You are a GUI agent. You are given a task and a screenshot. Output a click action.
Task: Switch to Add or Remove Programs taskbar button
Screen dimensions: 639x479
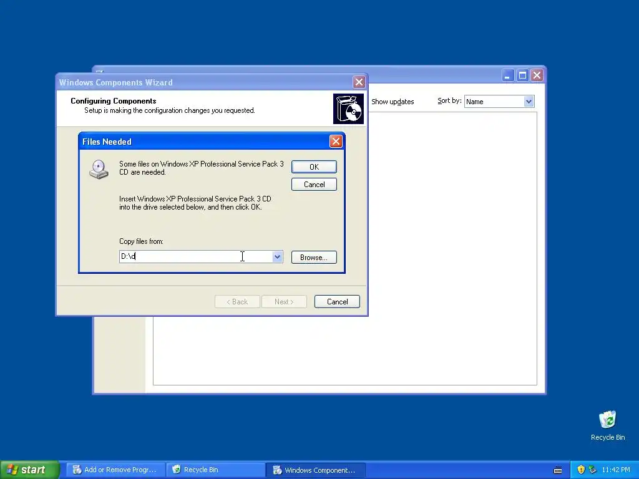[115, 470]
